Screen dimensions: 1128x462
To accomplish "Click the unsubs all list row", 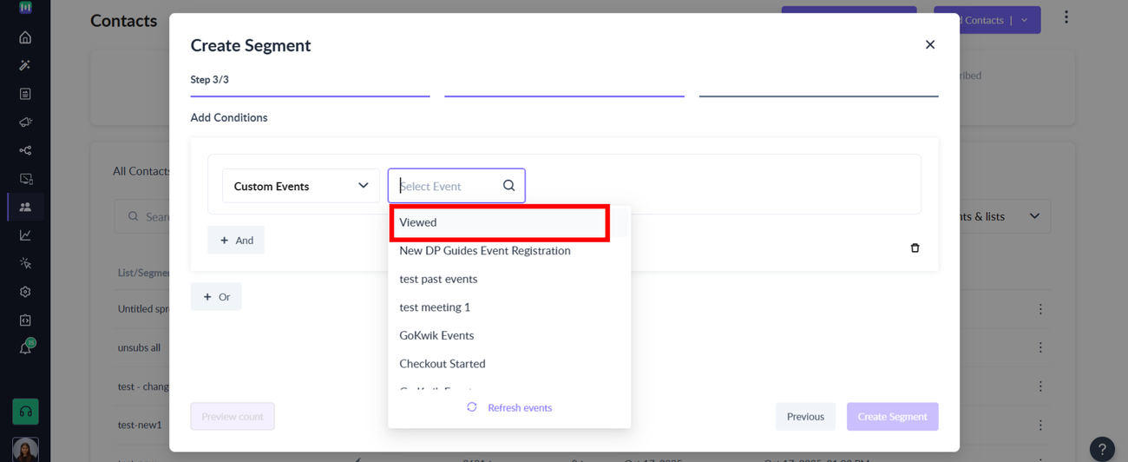I will [x=139, y=347].
